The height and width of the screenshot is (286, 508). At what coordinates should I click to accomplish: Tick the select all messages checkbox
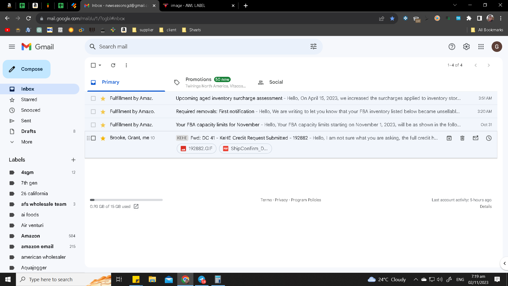click(93, 65)
